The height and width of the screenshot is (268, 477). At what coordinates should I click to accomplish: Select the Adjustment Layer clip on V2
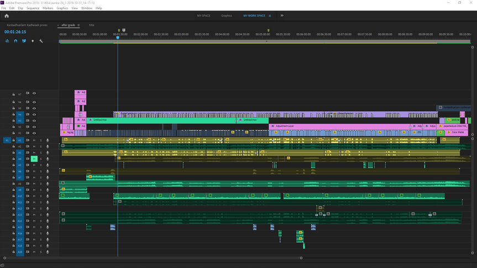(339, 126)
